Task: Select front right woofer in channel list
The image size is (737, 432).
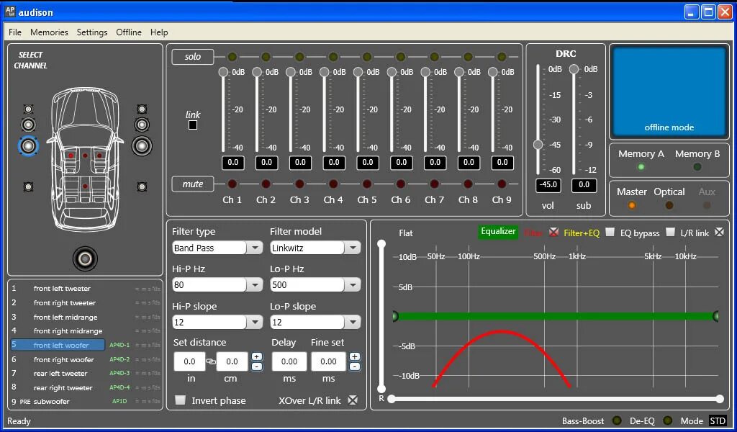Action: (x=86, y=359)
